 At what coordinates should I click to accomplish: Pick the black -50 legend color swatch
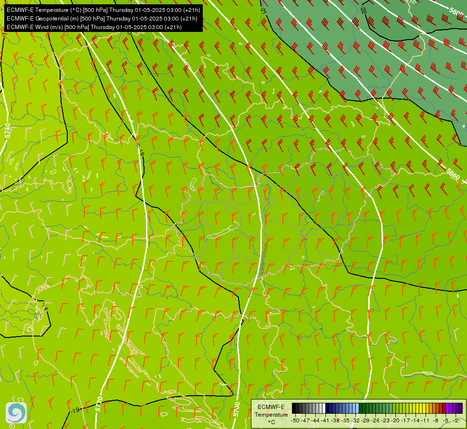(294, 408)
